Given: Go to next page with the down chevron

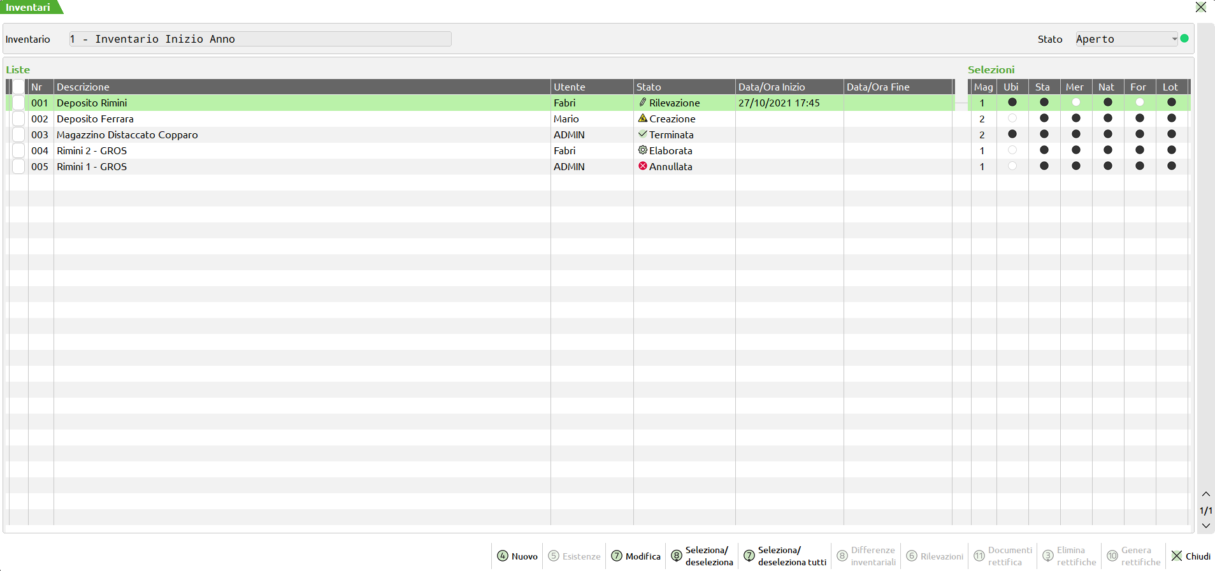Looking at the screenshot, I should [x=1205, y=526].
